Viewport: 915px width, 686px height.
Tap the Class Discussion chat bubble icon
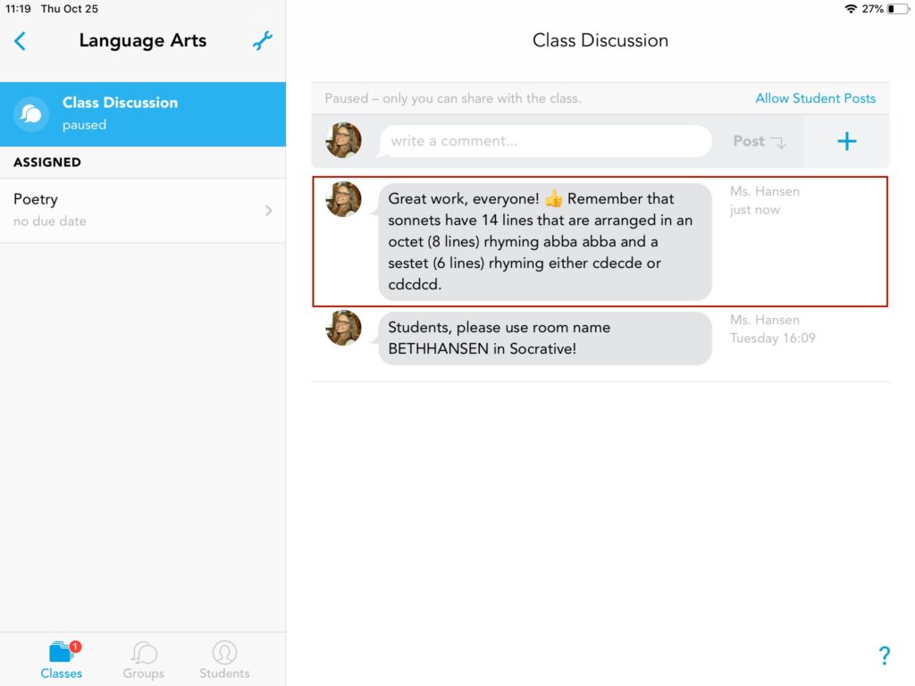(31, 114)
